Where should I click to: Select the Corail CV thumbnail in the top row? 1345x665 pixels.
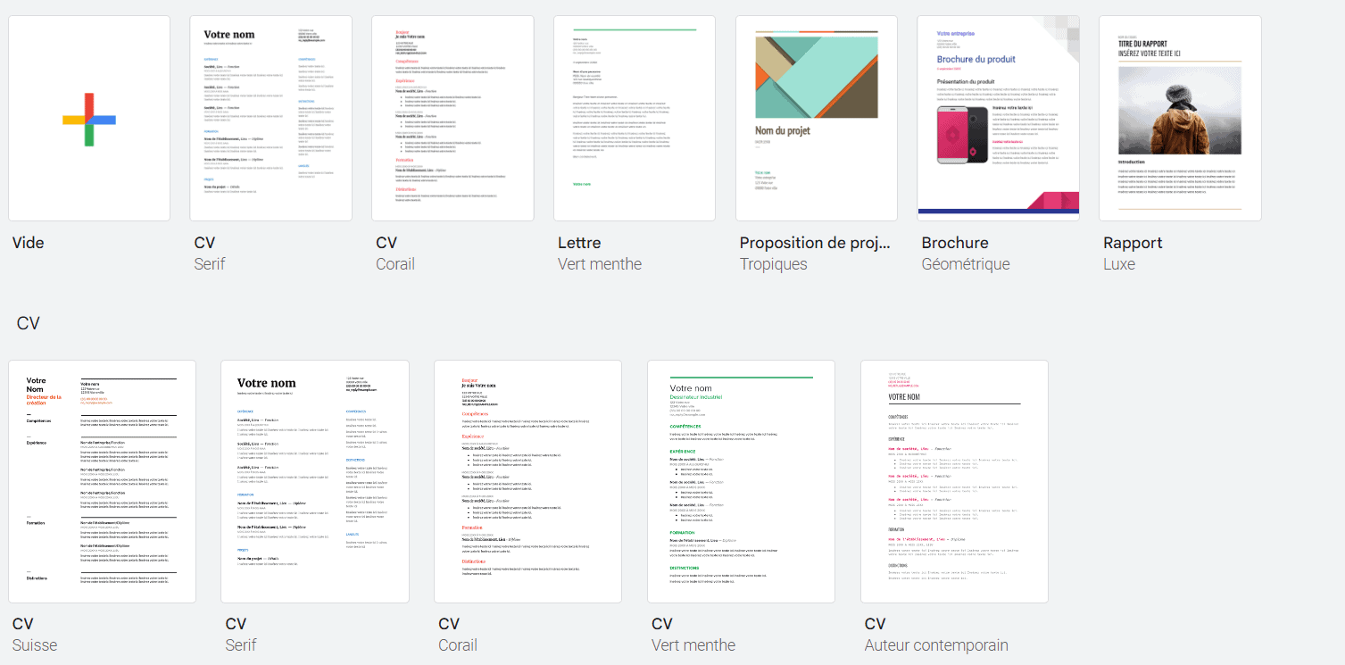click(x=452, y=118)
